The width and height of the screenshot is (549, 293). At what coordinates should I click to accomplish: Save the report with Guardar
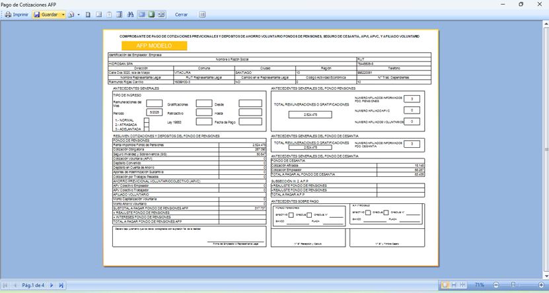46,15
